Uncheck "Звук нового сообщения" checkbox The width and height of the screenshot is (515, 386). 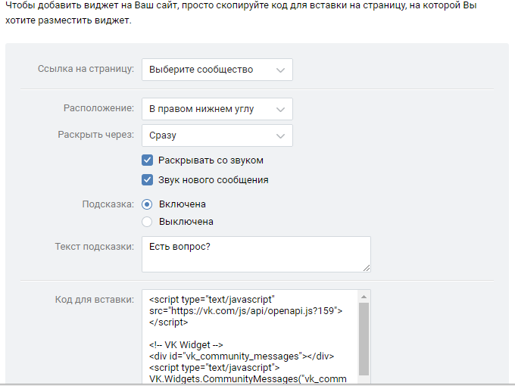coord(147,180)
